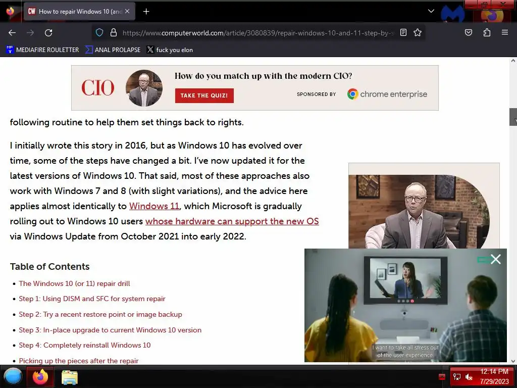
Task: Click the address bar URL field
Action: coord(258,33)
